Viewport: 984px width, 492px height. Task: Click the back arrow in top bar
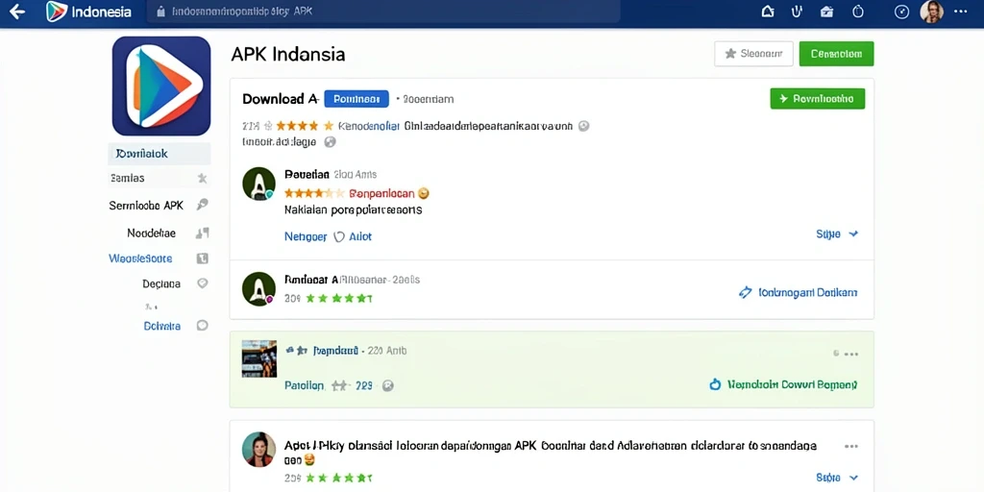[17, 12]
